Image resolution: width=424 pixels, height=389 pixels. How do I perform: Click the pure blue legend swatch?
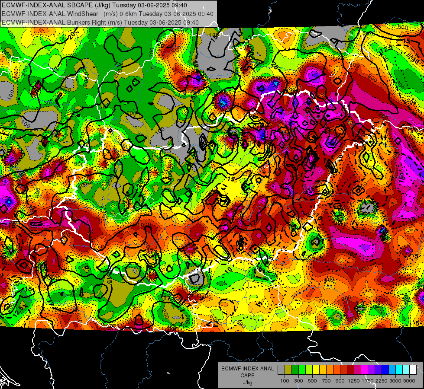pyautogui.click(x=385, y=370)
